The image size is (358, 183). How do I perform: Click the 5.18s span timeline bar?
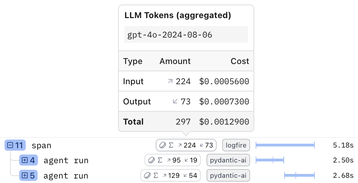(285, 145)
